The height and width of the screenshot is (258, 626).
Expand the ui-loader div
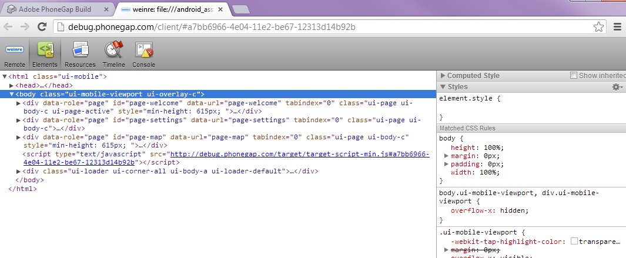pyautogui.click(x=18, y=171)
